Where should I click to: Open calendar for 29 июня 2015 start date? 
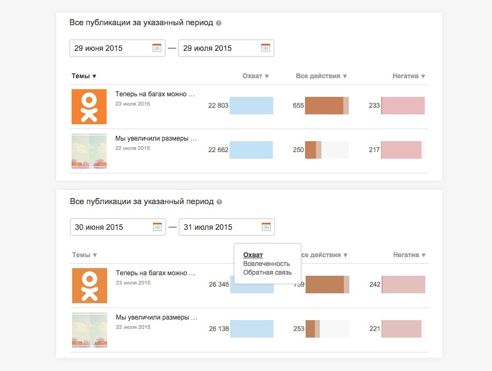click(x=157, y=48)
